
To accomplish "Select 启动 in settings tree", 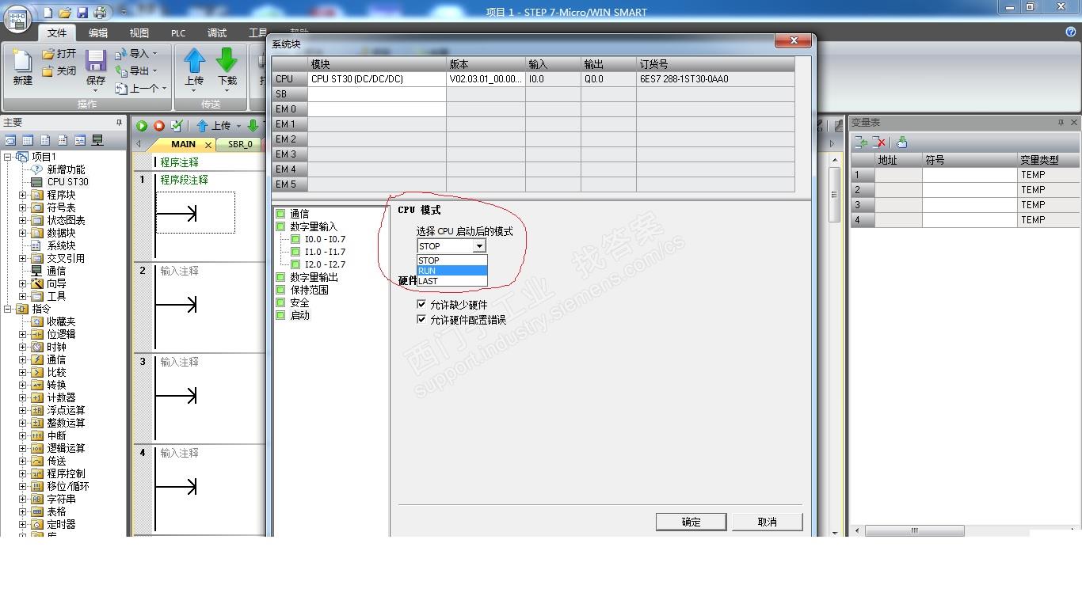I will coord(299,315).
